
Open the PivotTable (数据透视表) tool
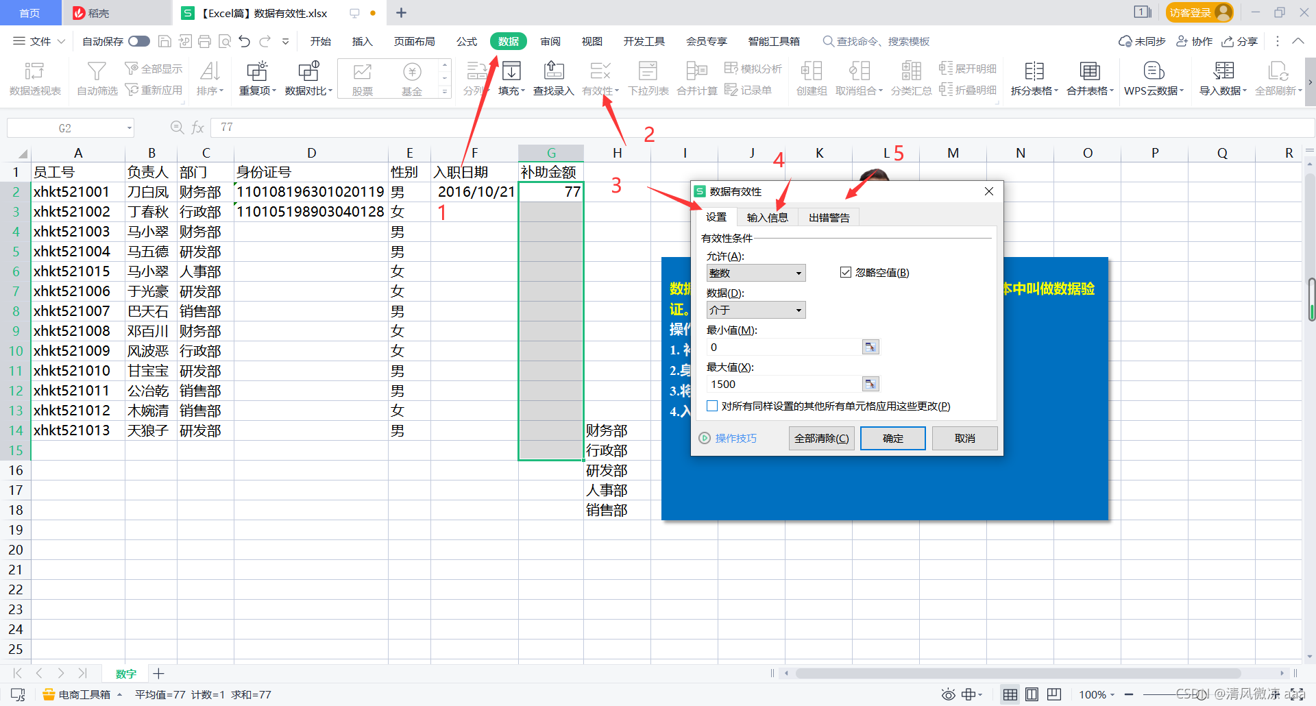click(34, 78)
